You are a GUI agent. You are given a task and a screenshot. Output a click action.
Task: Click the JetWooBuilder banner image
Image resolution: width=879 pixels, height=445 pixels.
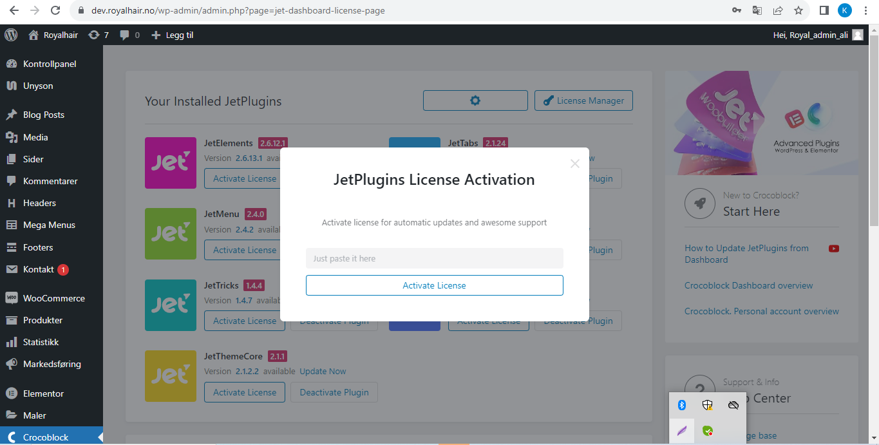coord(762,122)
